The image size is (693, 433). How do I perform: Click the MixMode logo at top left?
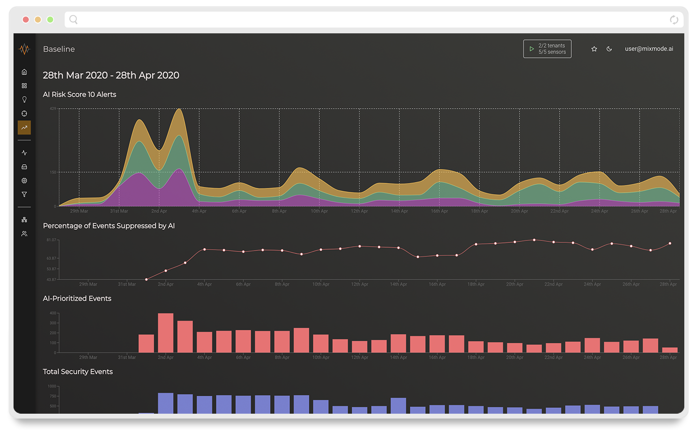point(24,49)
